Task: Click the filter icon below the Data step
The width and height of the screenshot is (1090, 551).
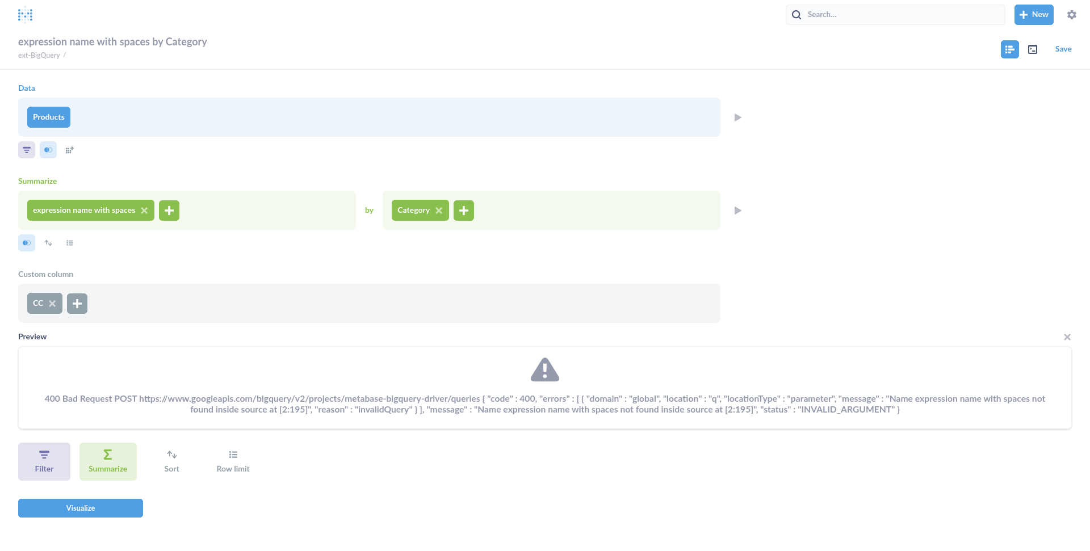Action: 27,150
